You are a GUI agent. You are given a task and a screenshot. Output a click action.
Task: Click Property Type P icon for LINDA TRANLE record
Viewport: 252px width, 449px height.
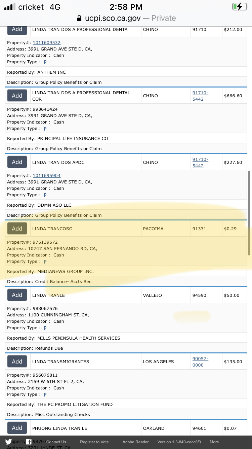coord(45,328)
